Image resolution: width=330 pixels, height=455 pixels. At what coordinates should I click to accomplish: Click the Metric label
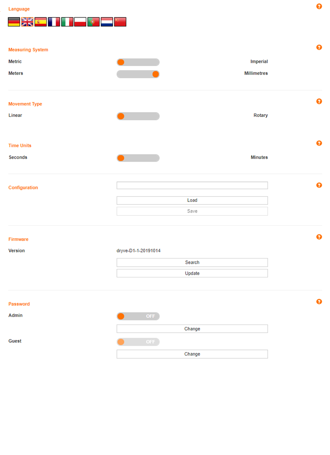click(15, 62)
